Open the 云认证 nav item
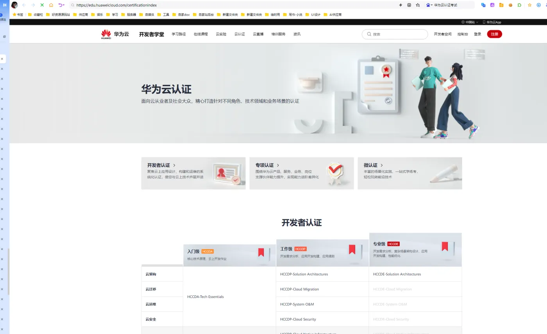 click(x=240, y=34)
